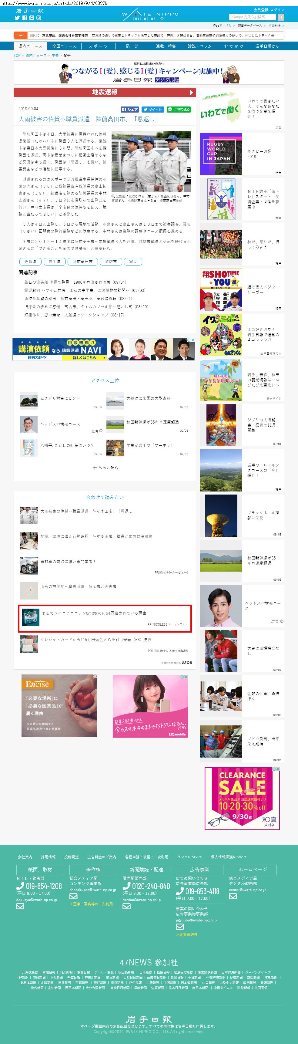Click the 後援申請書 link in footer
298x1044 pixels.
(x=187, y=934)
